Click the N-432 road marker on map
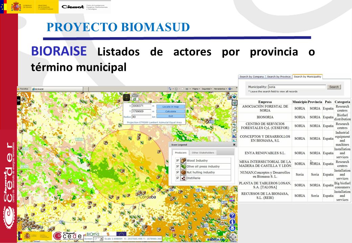 [x=79, y=139]
